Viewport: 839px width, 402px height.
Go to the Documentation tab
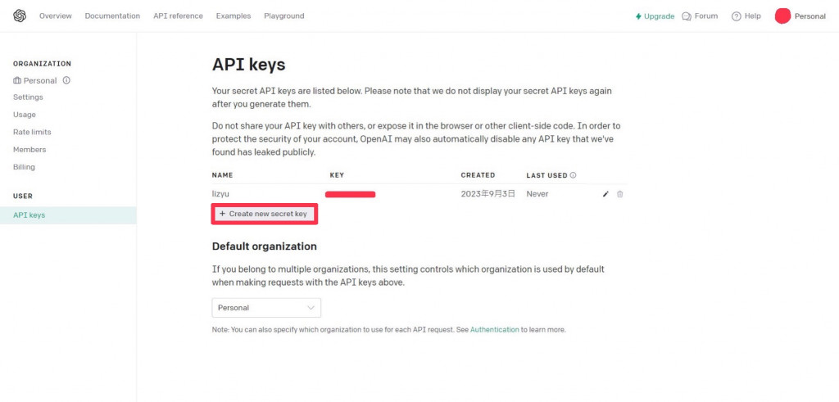(x=112, y=16)
